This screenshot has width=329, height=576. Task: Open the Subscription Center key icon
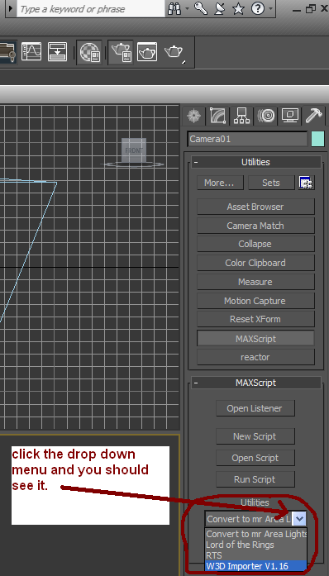coord(202,9)
